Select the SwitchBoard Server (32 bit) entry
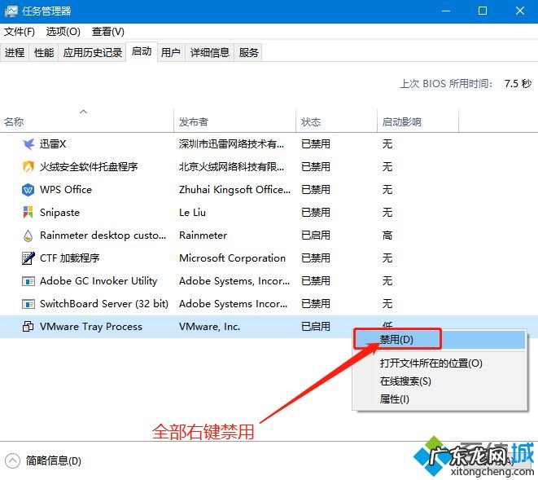The height and width of the screenshot is (480, 538). coord(104,304)
